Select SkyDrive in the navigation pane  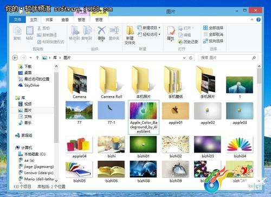point(29,85)
